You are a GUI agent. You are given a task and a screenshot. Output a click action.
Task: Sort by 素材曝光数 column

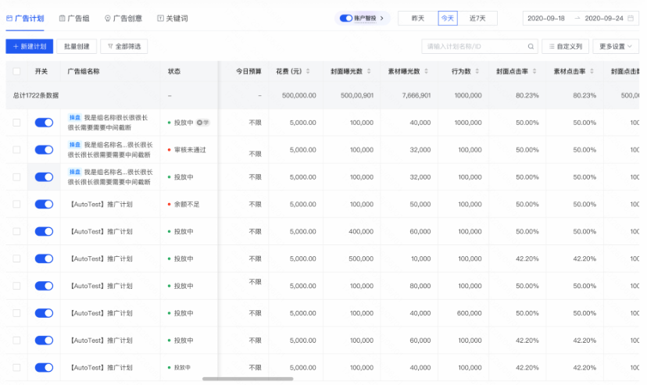coord(426,71)
